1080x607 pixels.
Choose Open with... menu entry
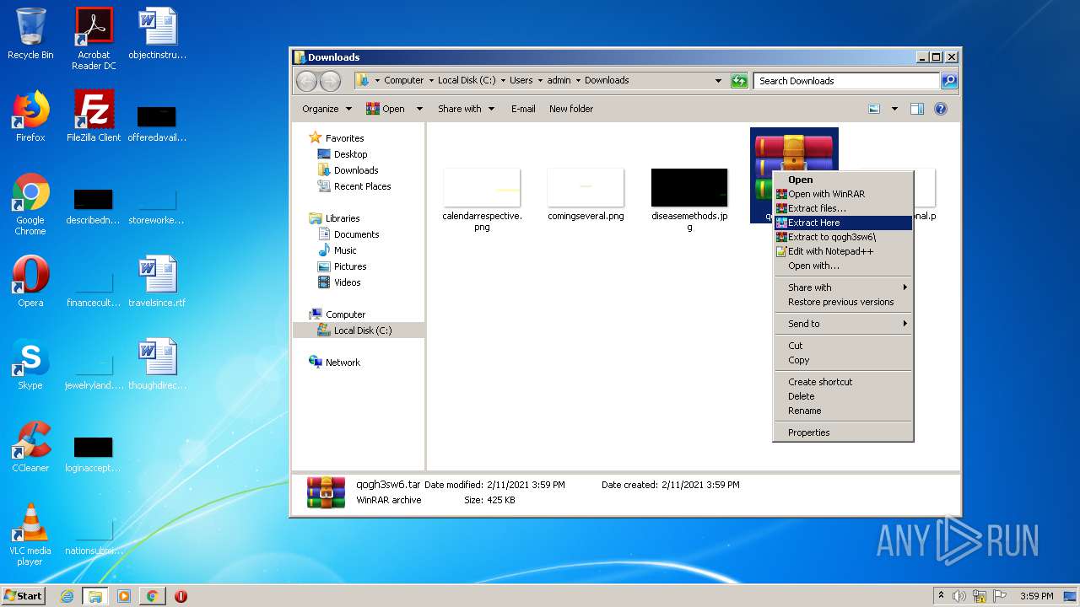click(843, 266)
